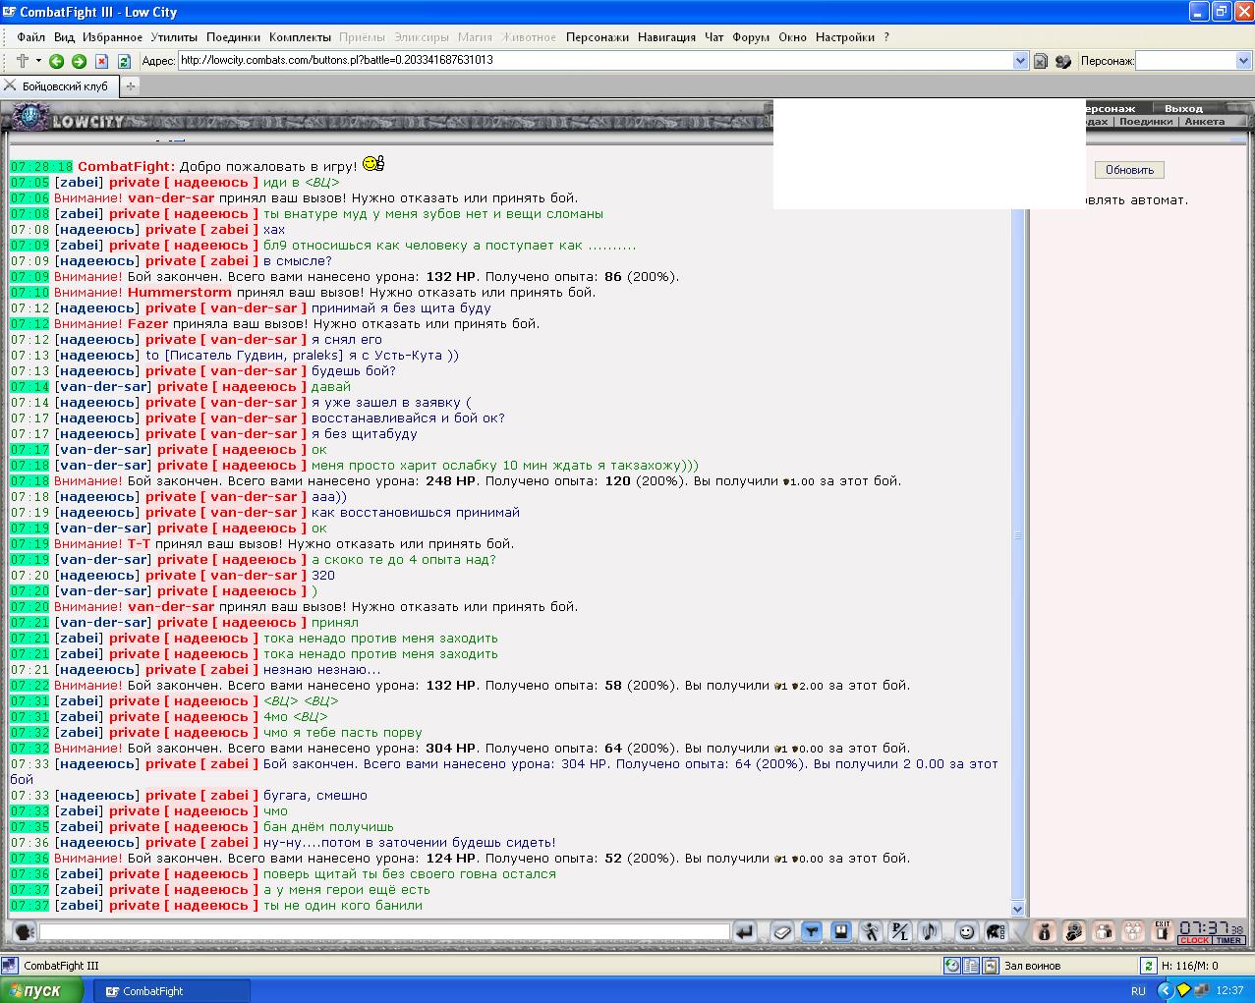Open the Поединки menu in the menu bar
This screenshot has height=1003, width=1255.
233,37
